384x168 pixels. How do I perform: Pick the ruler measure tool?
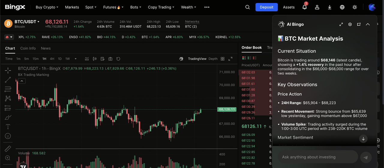click(x=8, y=149)
